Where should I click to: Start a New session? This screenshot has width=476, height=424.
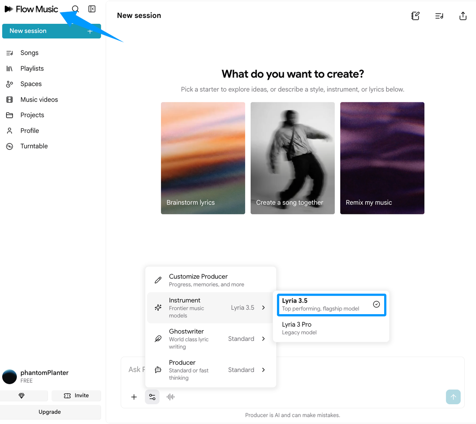(51, 31)
